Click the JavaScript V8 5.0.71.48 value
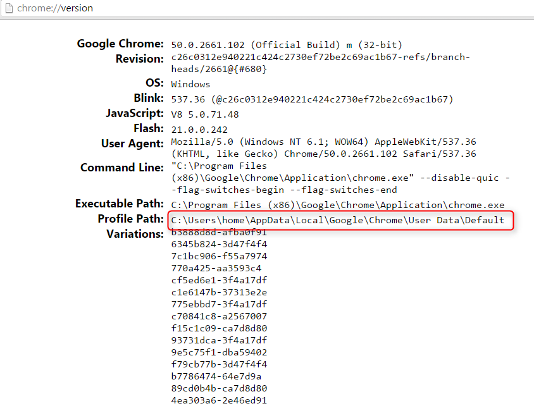Viewport: 534px width, 406px height. [x=204, y=114]
